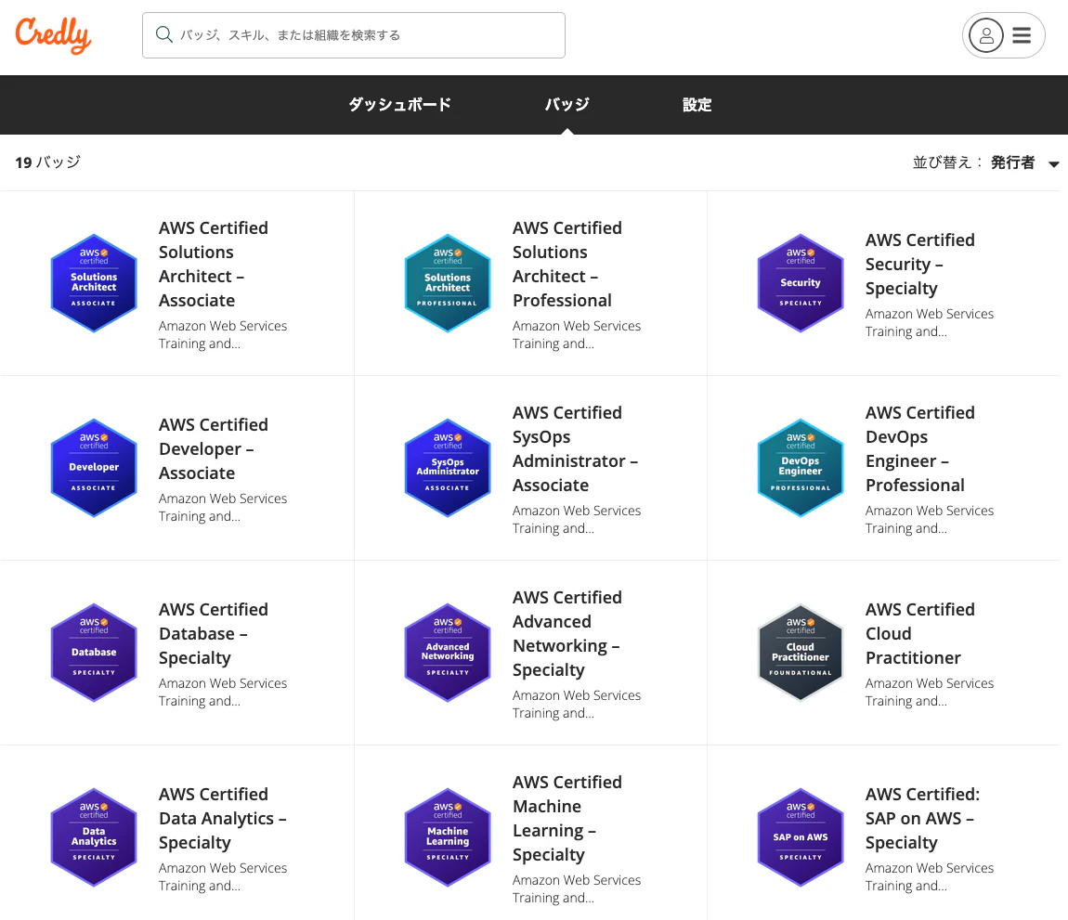
Task: Click title AWS Certified Database – Specialty
Action: coord(214,633)
